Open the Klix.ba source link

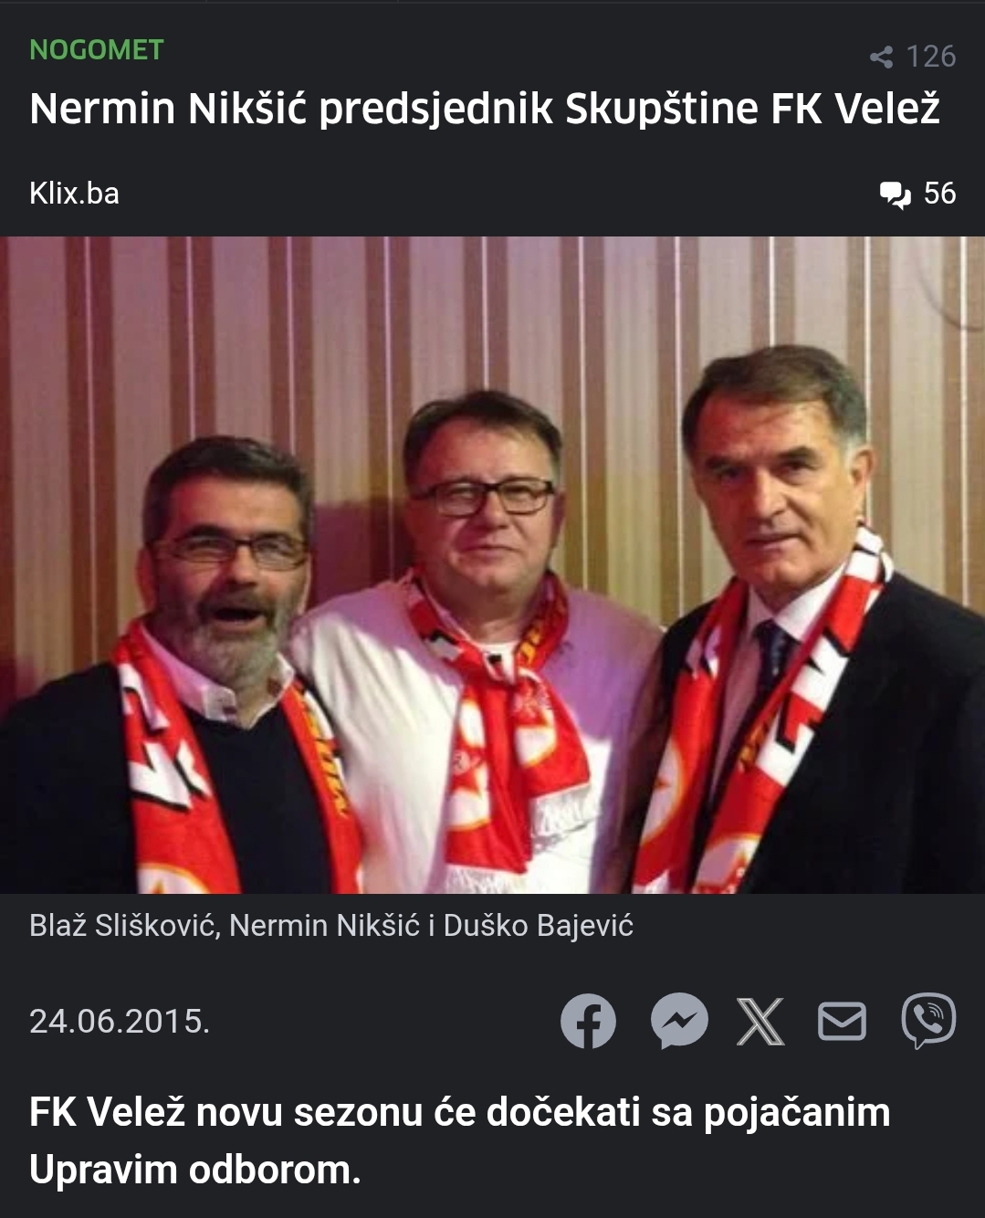74,194
